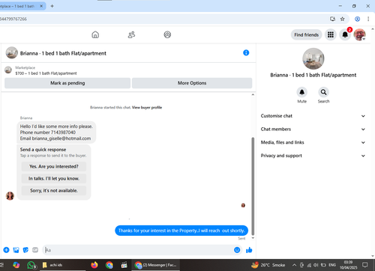Expand the Customise chat section
This screenshot has width=375, height=271.
click(x=313, y=116)
